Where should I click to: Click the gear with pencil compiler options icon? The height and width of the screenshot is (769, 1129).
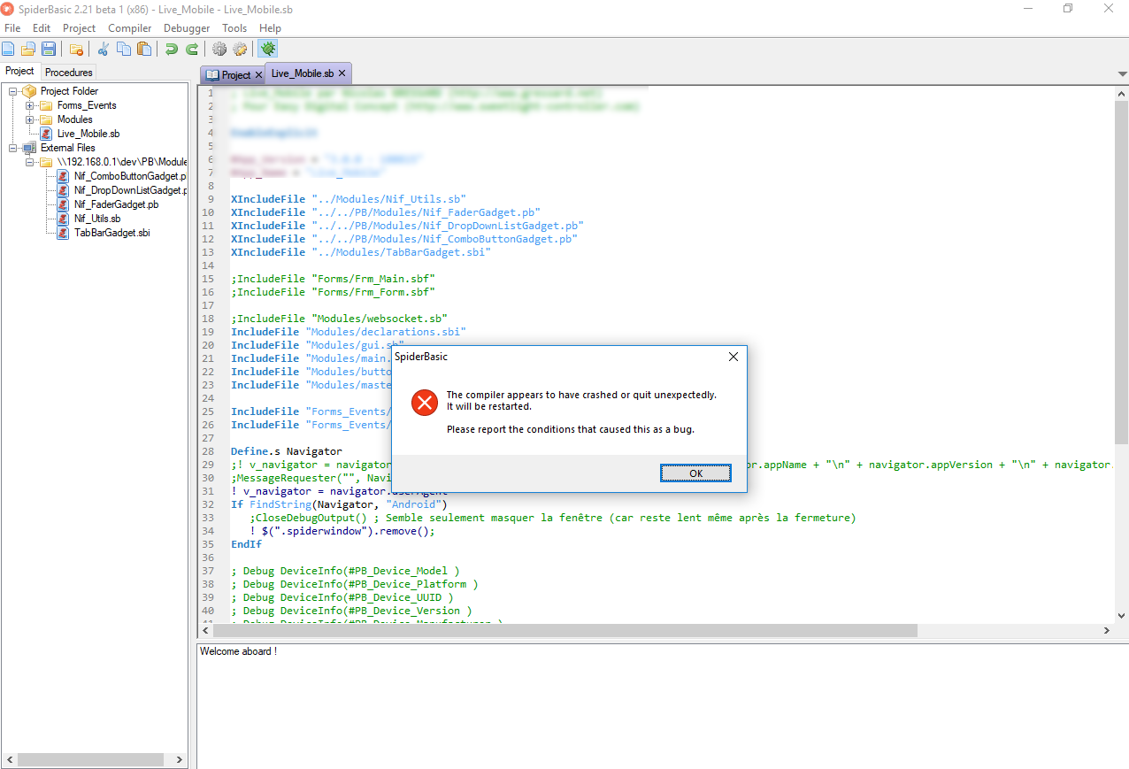(240, 49)
